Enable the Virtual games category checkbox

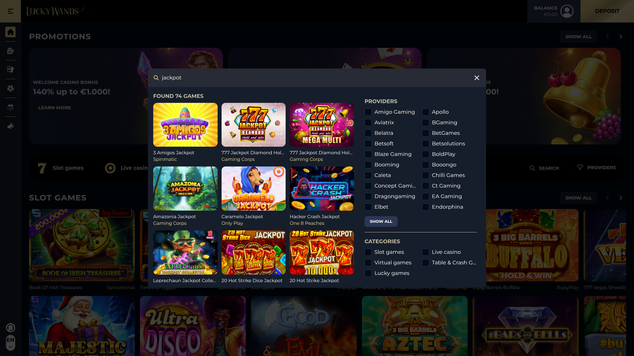[x=368, y=262]
